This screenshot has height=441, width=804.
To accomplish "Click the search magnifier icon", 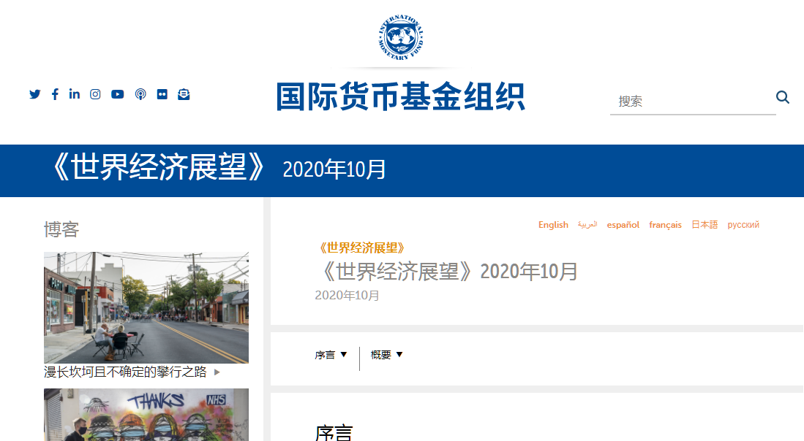I will (783, 96).
